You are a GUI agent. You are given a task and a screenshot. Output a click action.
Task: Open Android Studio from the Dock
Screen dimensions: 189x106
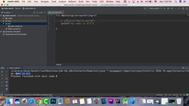click(x=125, y=101)
